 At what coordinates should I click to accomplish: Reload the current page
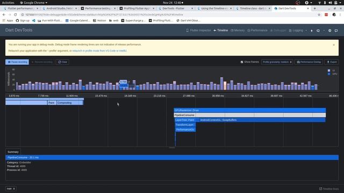coord(16,14)
